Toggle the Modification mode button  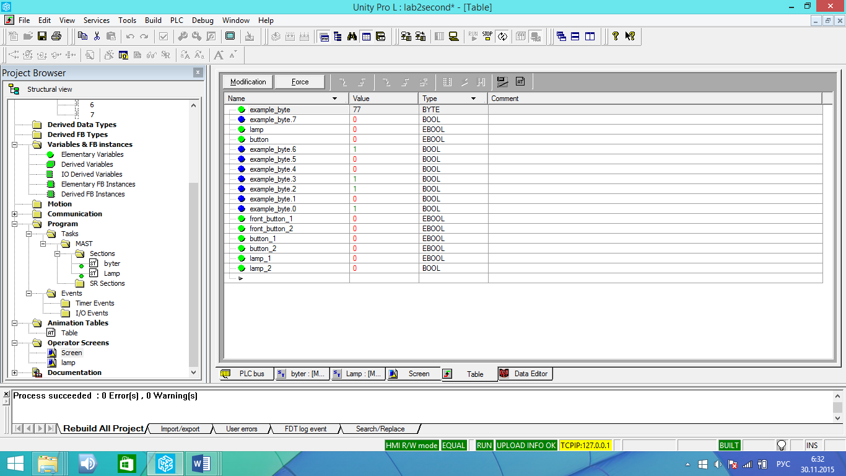click(248, 82)
